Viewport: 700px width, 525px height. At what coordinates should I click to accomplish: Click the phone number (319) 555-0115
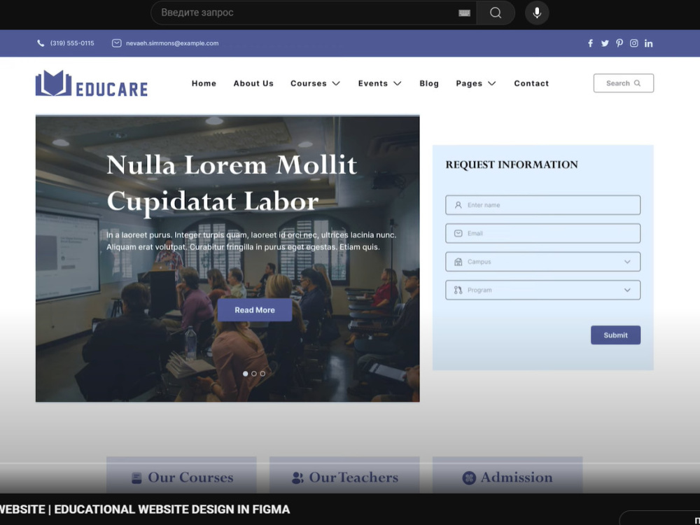(x=72, y=43)
